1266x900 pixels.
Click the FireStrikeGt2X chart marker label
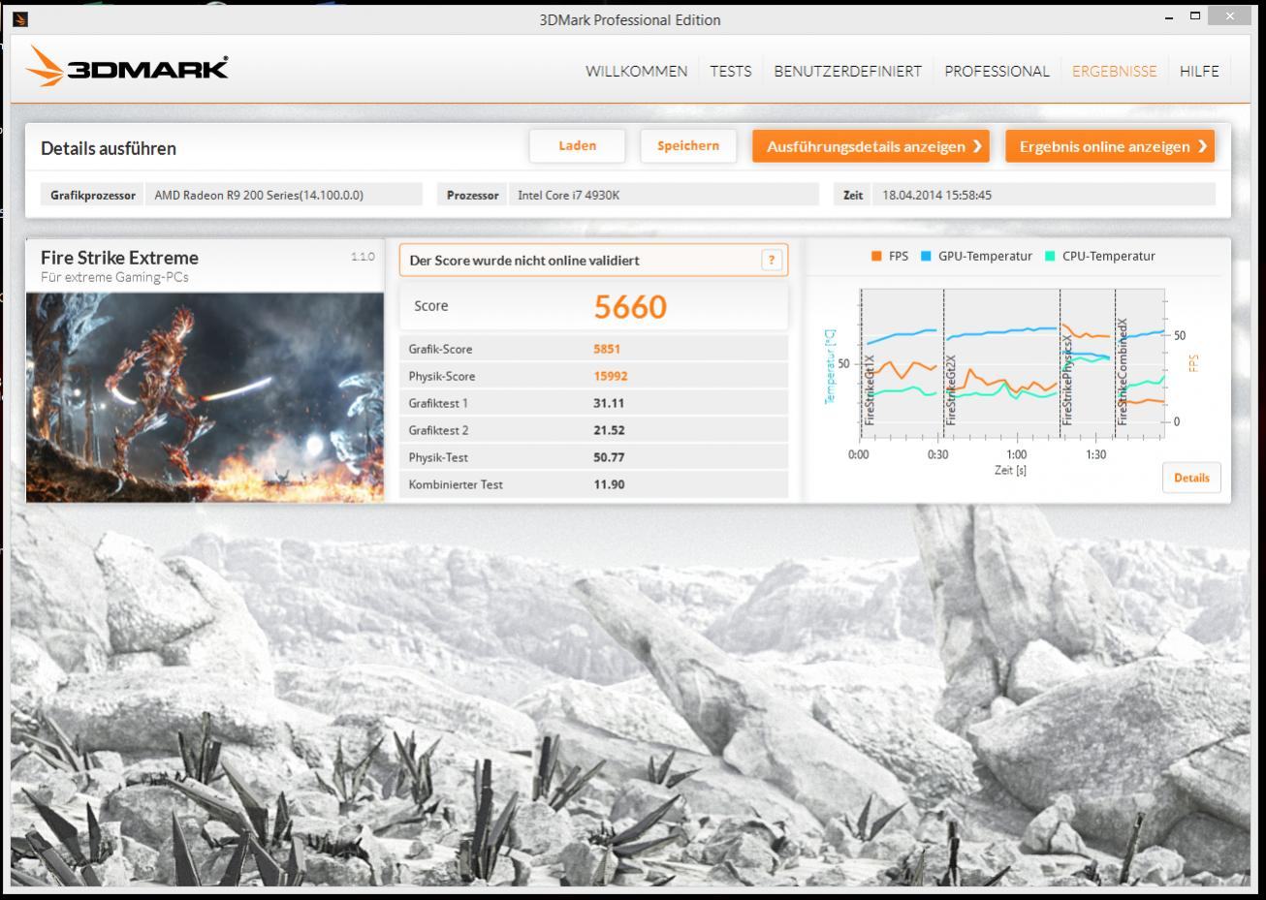(x=951, y=388)
